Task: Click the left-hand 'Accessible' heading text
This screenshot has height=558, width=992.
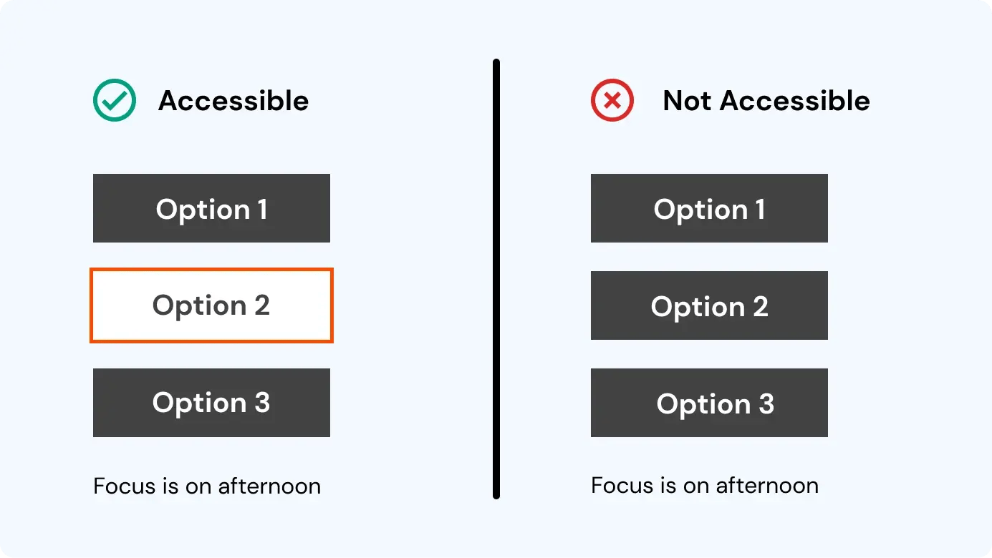Action: click(233, 101)
